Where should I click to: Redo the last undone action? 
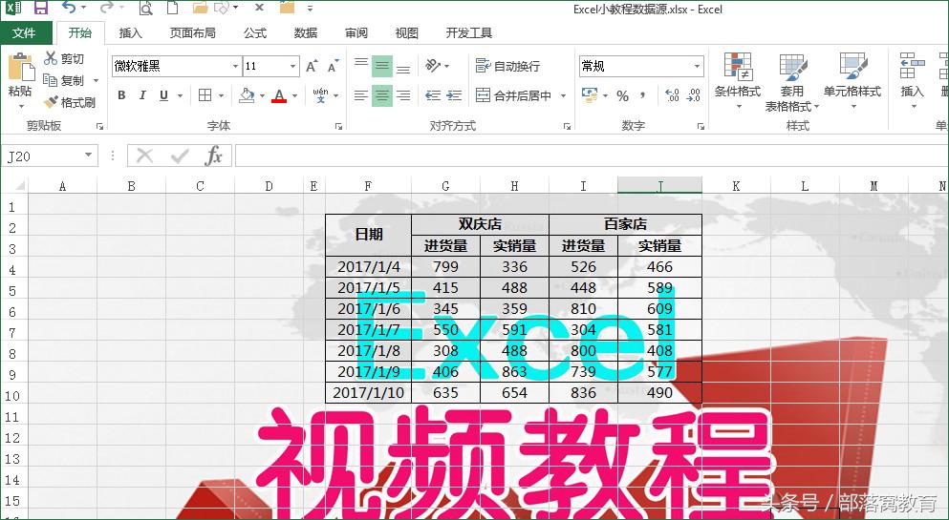tap(106, 8)
